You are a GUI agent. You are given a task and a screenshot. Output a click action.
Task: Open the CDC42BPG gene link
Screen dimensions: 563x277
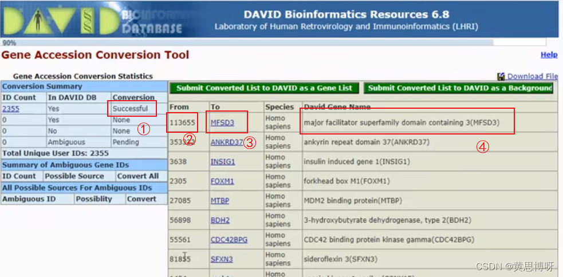229,239
